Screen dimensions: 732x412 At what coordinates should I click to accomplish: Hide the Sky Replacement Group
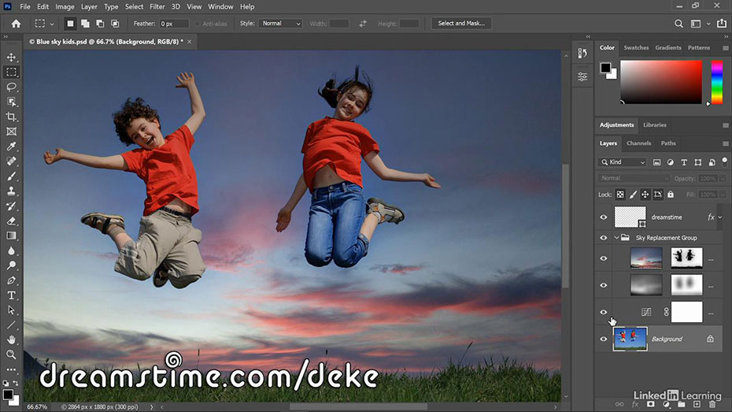point(604,238)
